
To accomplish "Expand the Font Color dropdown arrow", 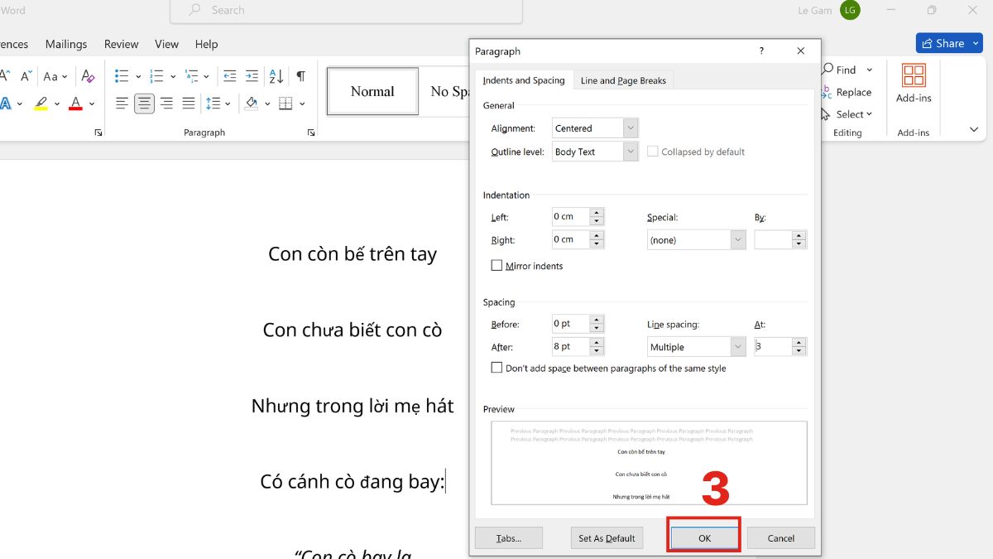I will [x=92, y=104].
